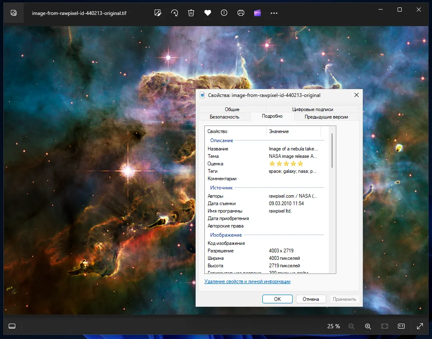Image resolution: width=432 pixels, height=339 pixels.
Task: Set the Оценка rating to the third star
Action: pos(286,164)
